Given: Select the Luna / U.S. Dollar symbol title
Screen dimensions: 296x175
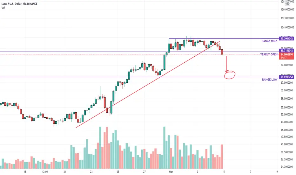Looking at the screenshot, I should coord(19,3).
